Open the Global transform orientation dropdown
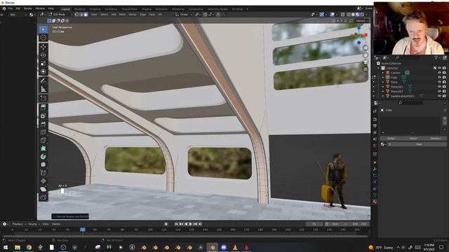 184,15
